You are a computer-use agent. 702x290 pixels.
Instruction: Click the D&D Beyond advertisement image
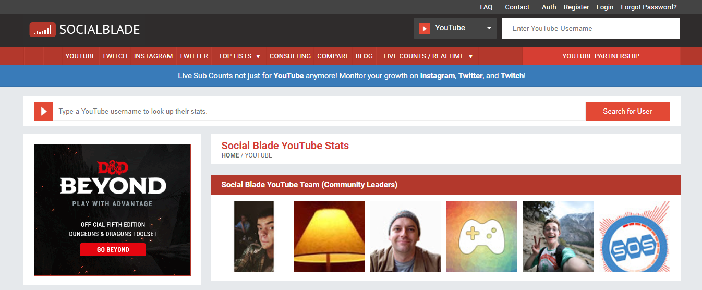point(112,210)
